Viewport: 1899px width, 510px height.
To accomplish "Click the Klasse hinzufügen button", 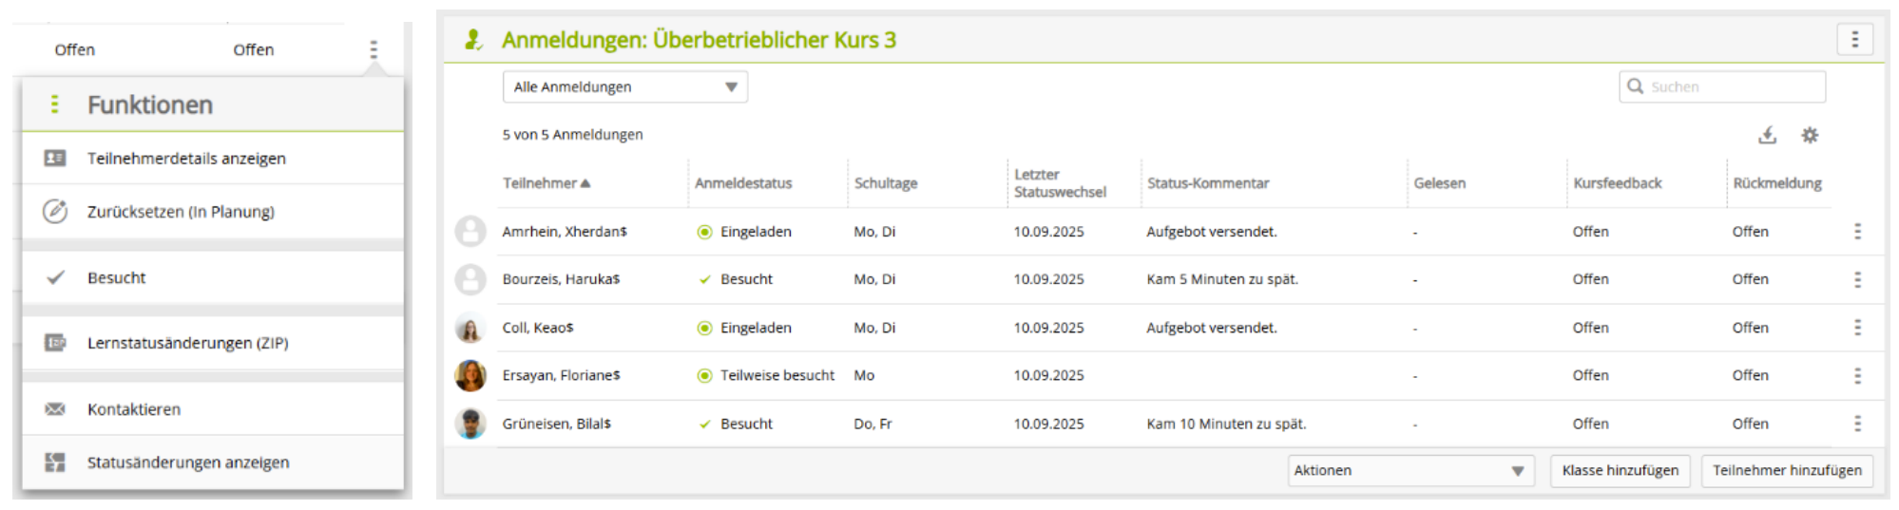I will tap(1620, 470).
